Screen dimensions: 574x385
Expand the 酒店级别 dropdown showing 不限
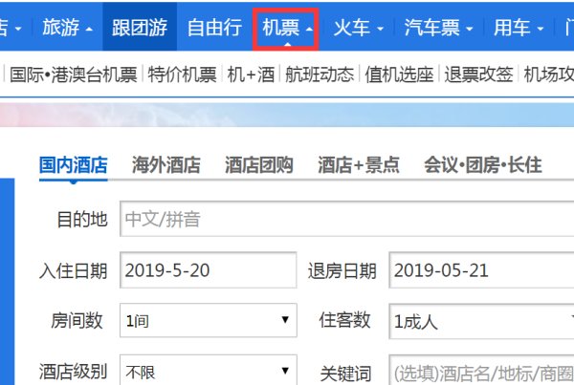[x=208, y=370]
